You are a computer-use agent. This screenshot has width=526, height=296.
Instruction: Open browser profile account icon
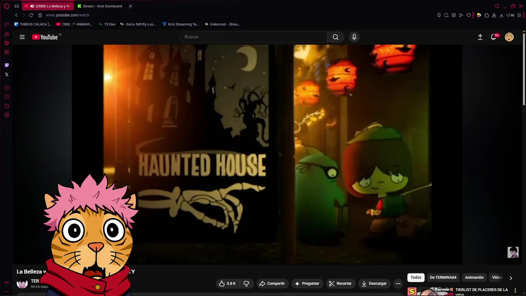[494, 15]
